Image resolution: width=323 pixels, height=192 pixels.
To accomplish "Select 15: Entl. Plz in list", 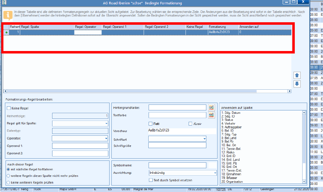I will coord(229,163).
